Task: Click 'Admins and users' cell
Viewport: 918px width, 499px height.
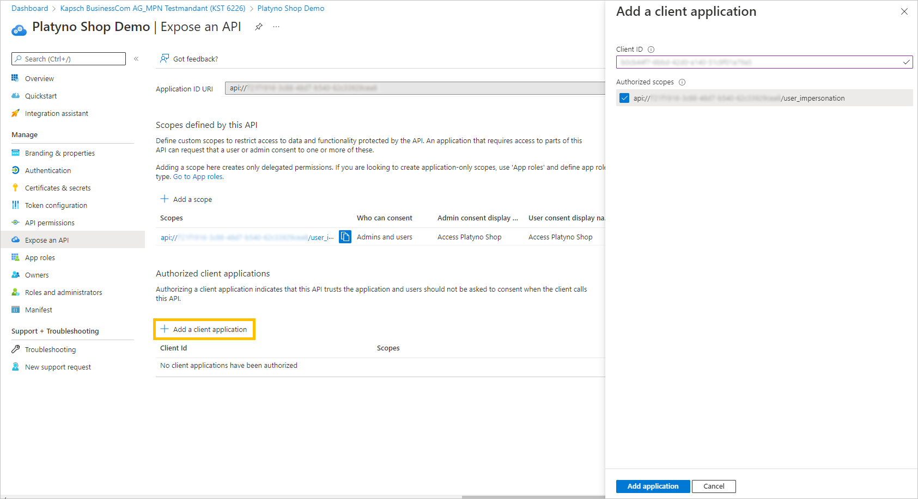Action: tap(385, 237)
